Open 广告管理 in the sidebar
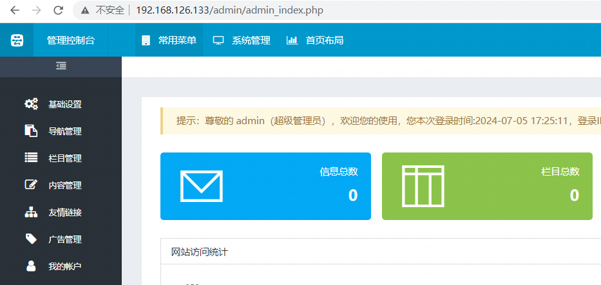Image resolution: width=601 pixels, height=285 pixels. point(65,240)
